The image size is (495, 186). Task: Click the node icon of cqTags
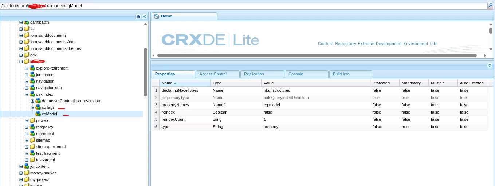pyautogui.click(x=38, y=107)
